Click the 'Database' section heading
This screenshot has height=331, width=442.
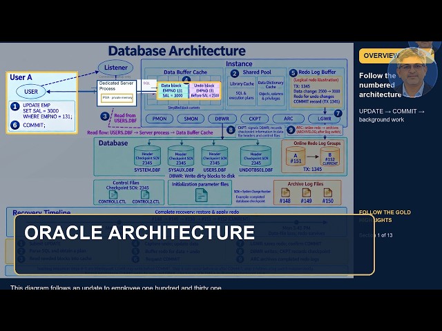(113, 143)
